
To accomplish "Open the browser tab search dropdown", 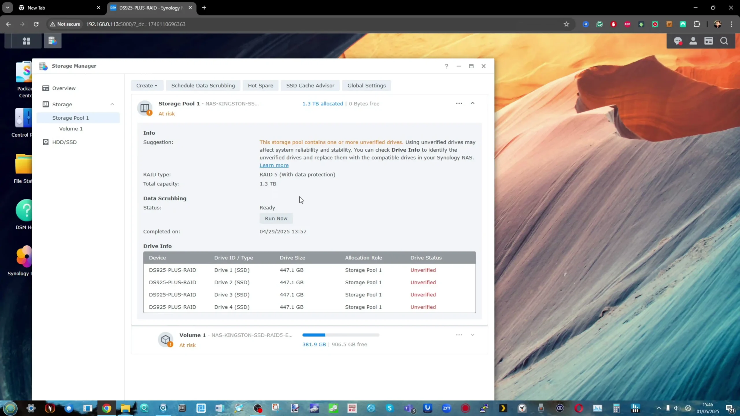I will pyautogui.click(x=8, y=8).
